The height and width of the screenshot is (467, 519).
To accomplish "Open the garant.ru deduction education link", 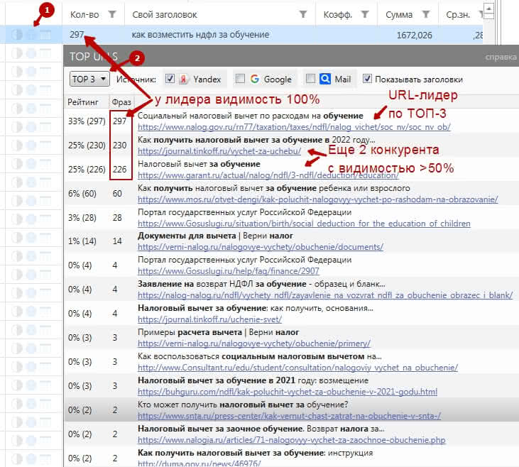I will (268, 175).
